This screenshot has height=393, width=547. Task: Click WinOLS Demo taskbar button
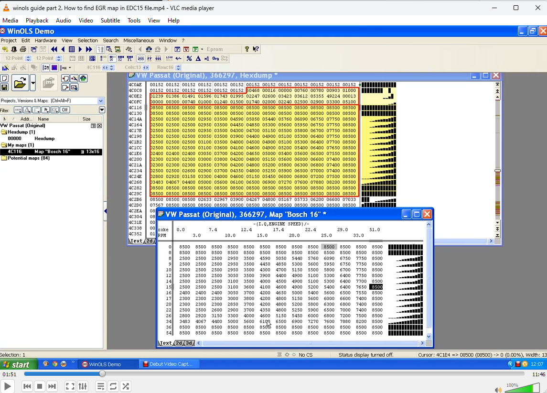click(x=107, y=364)
